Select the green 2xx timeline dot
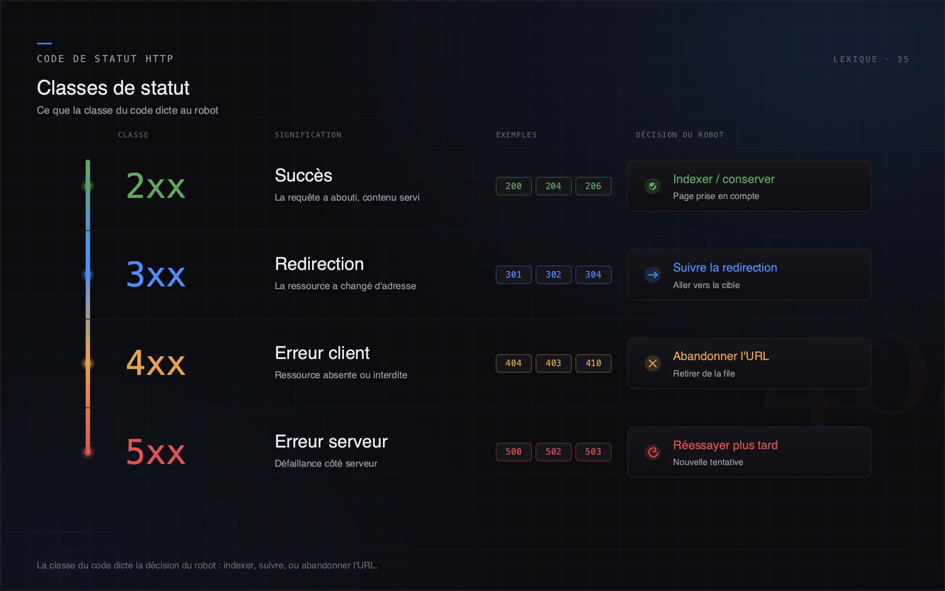This screenshot has width=945, height=591. pos(88,186)
